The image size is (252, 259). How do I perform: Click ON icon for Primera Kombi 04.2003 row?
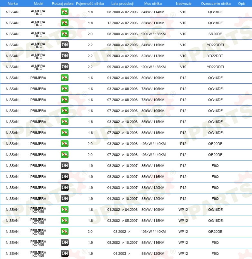pyautogui.click(x=64, y=254)
